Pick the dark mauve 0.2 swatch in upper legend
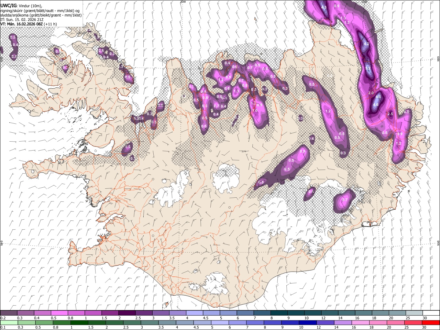440x330 pixels. (x=9, y=313)
